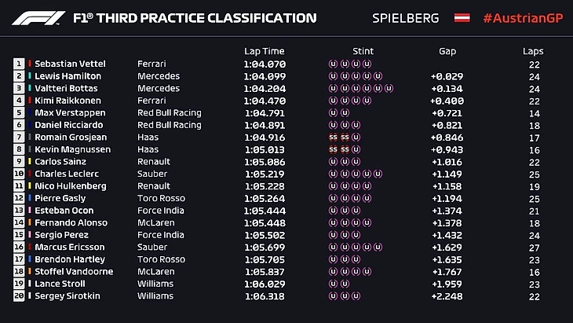Click the Austrian flag icon
Image resolution: width=573 pixels, height=323 pixels.
[x=462, y=17]
